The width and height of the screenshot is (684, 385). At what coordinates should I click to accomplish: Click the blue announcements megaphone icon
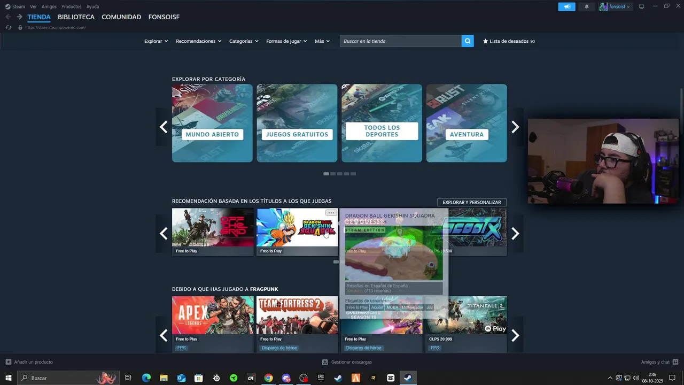(566, 6)
